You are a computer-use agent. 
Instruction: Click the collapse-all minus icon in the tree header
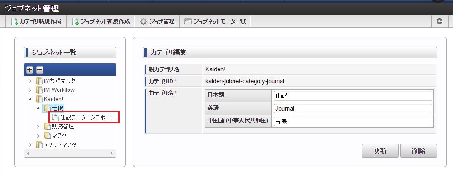[x=40, y=70]
